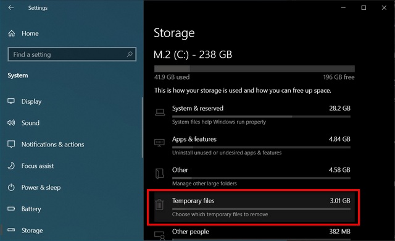Click the Temporary files trash can icon

click(x=159, y=205)
